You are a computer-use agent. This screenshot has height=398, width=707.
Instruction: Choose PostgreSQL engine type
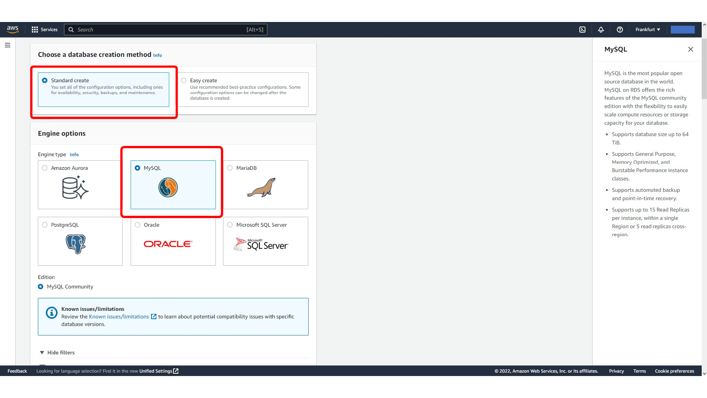(45, 225)
